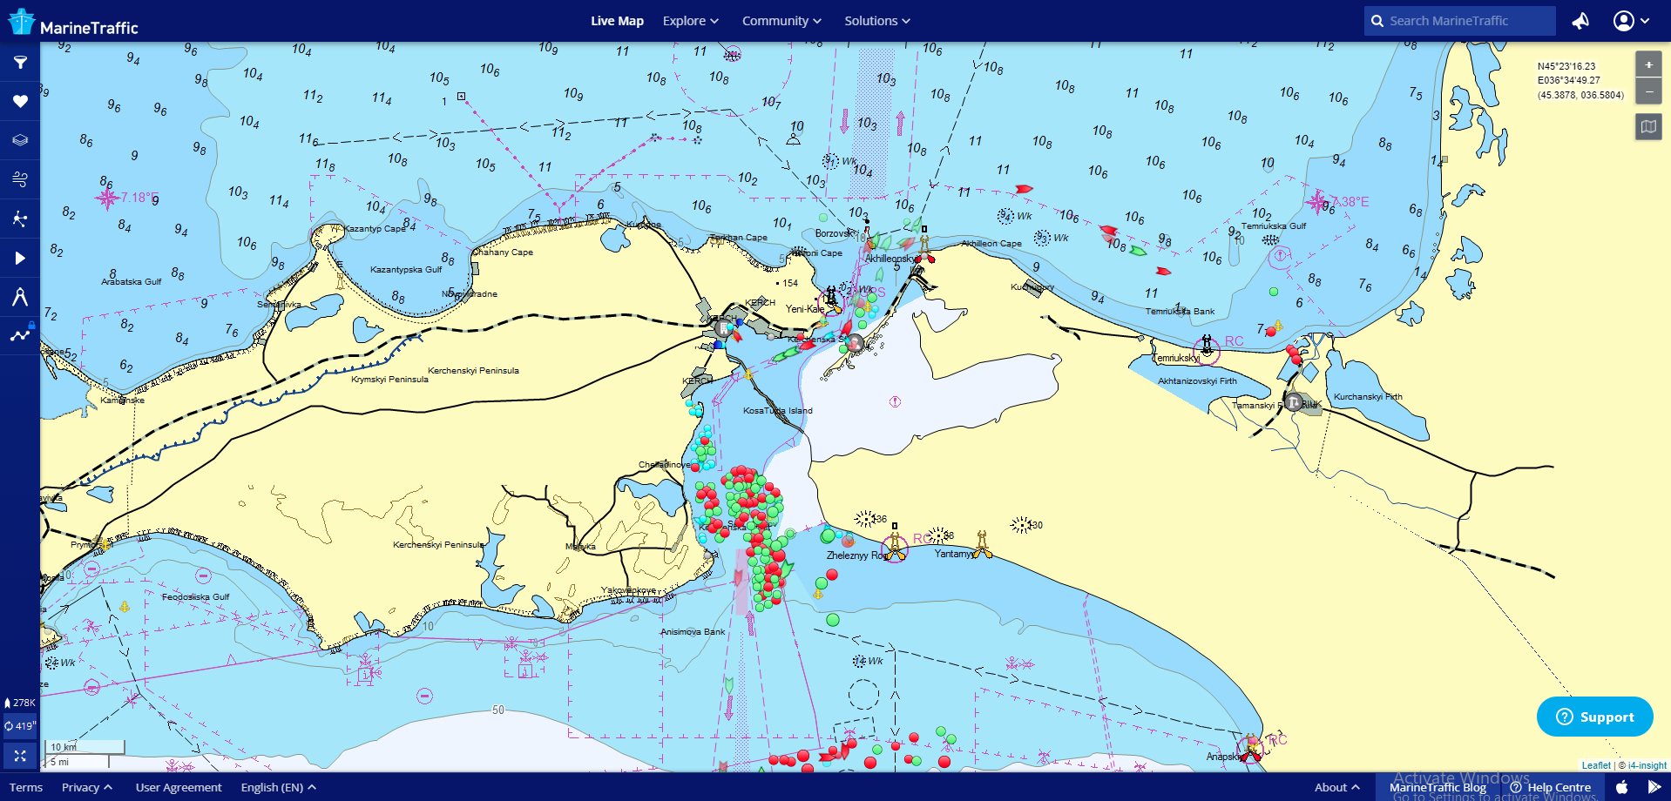Switch to Live Map tab
Viewport: 1671px width, 801px height.
(x=617, y=21)
